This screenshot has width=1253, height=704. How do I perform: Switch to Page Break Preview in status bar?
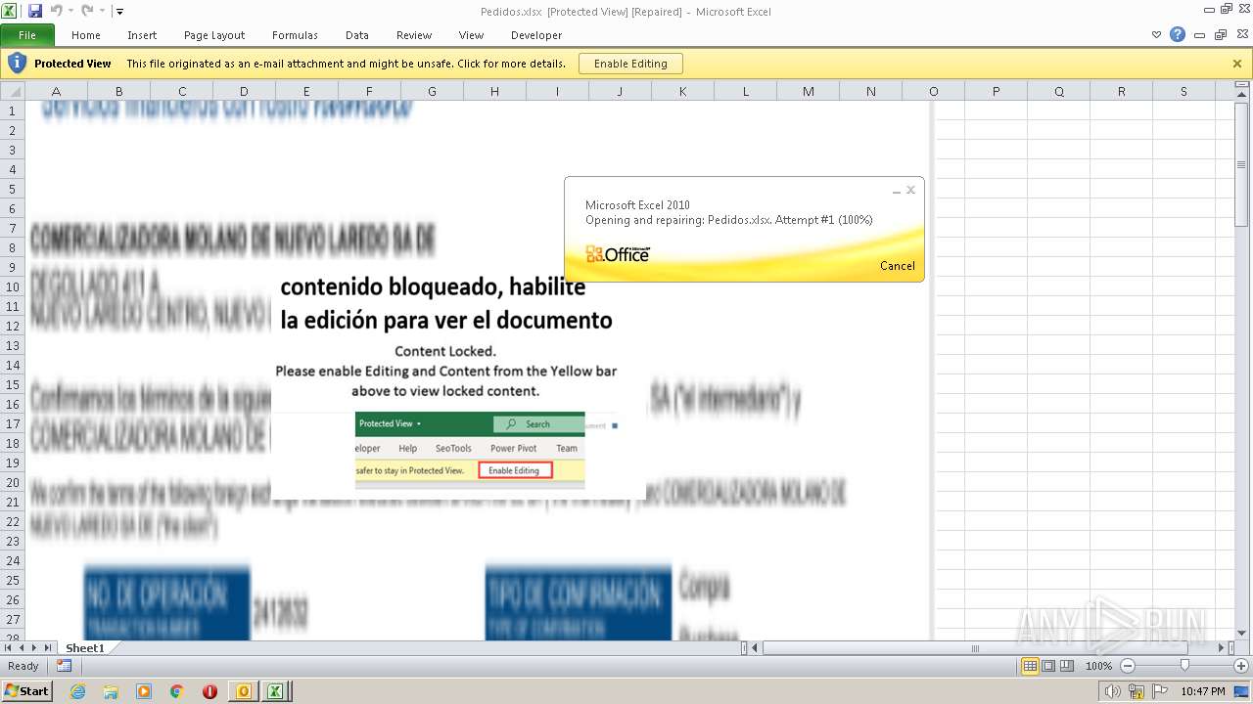(1068, 666)
